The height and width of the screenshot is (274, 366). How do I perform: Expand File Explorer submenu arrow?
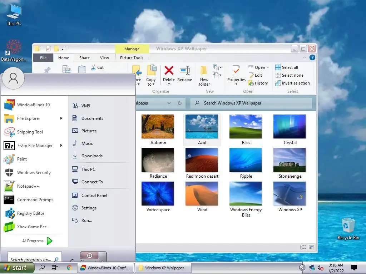61,118
